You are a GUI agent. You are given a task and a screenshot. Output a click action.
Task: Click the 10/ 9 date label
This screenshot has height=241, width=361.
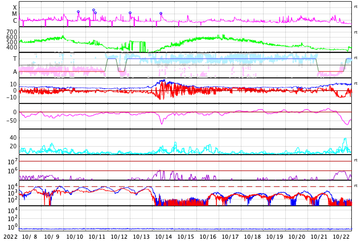coord(52,237)
